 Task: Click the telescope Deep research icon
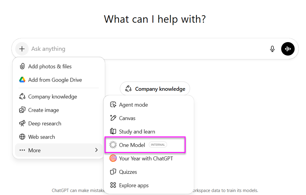pos(22,123)
